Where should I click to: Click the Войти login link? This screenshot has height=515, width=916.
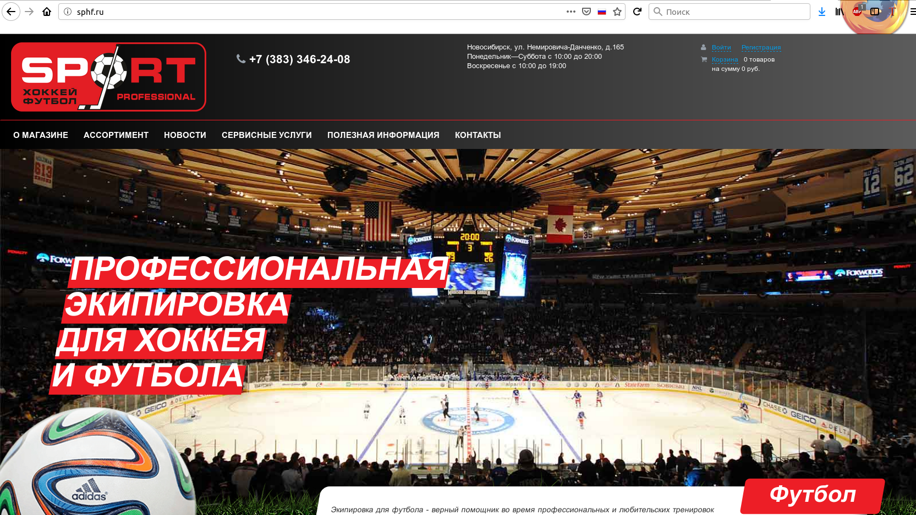click(x=721, y=47)
